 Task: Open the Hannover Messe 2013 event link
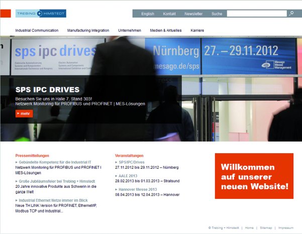(138, 189)
